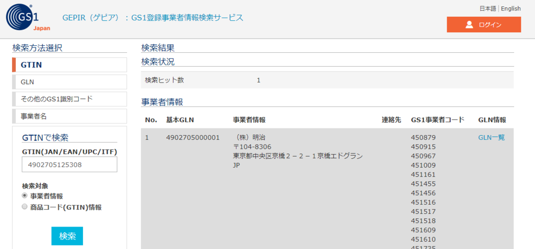This screenshot has width=535, height=249.
Task: Click the 事業者情報 column header
Action: 249,120
